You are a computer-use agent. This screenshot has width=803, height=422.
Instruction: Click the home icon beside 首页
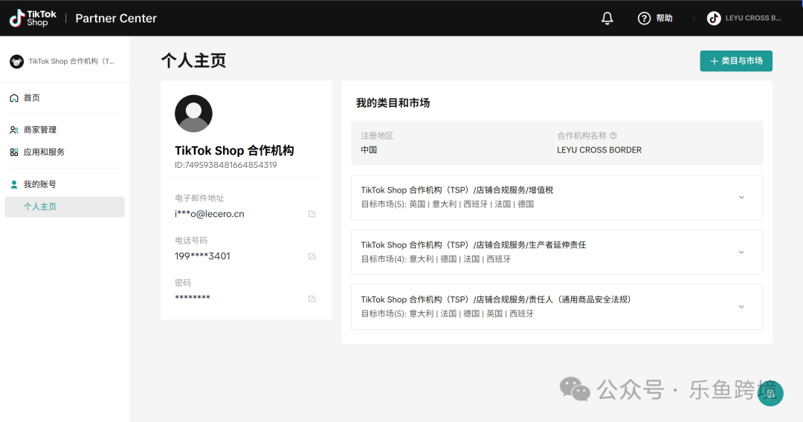click(14, 98)
